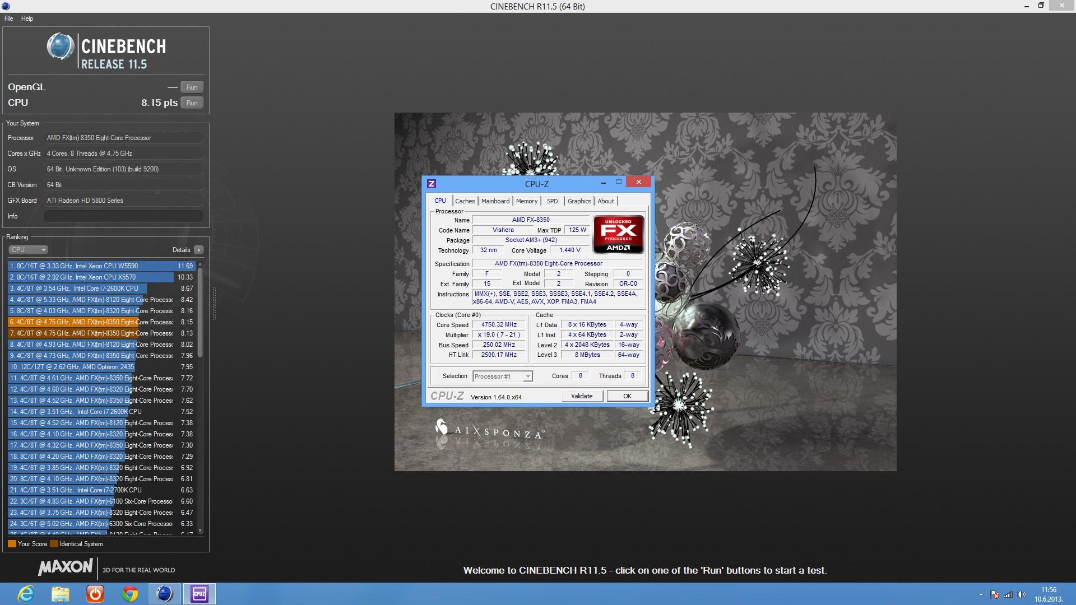
Task: Select ranking entry 3 Core i7-2600K 3.54 GHz
Action: (101, 288)
